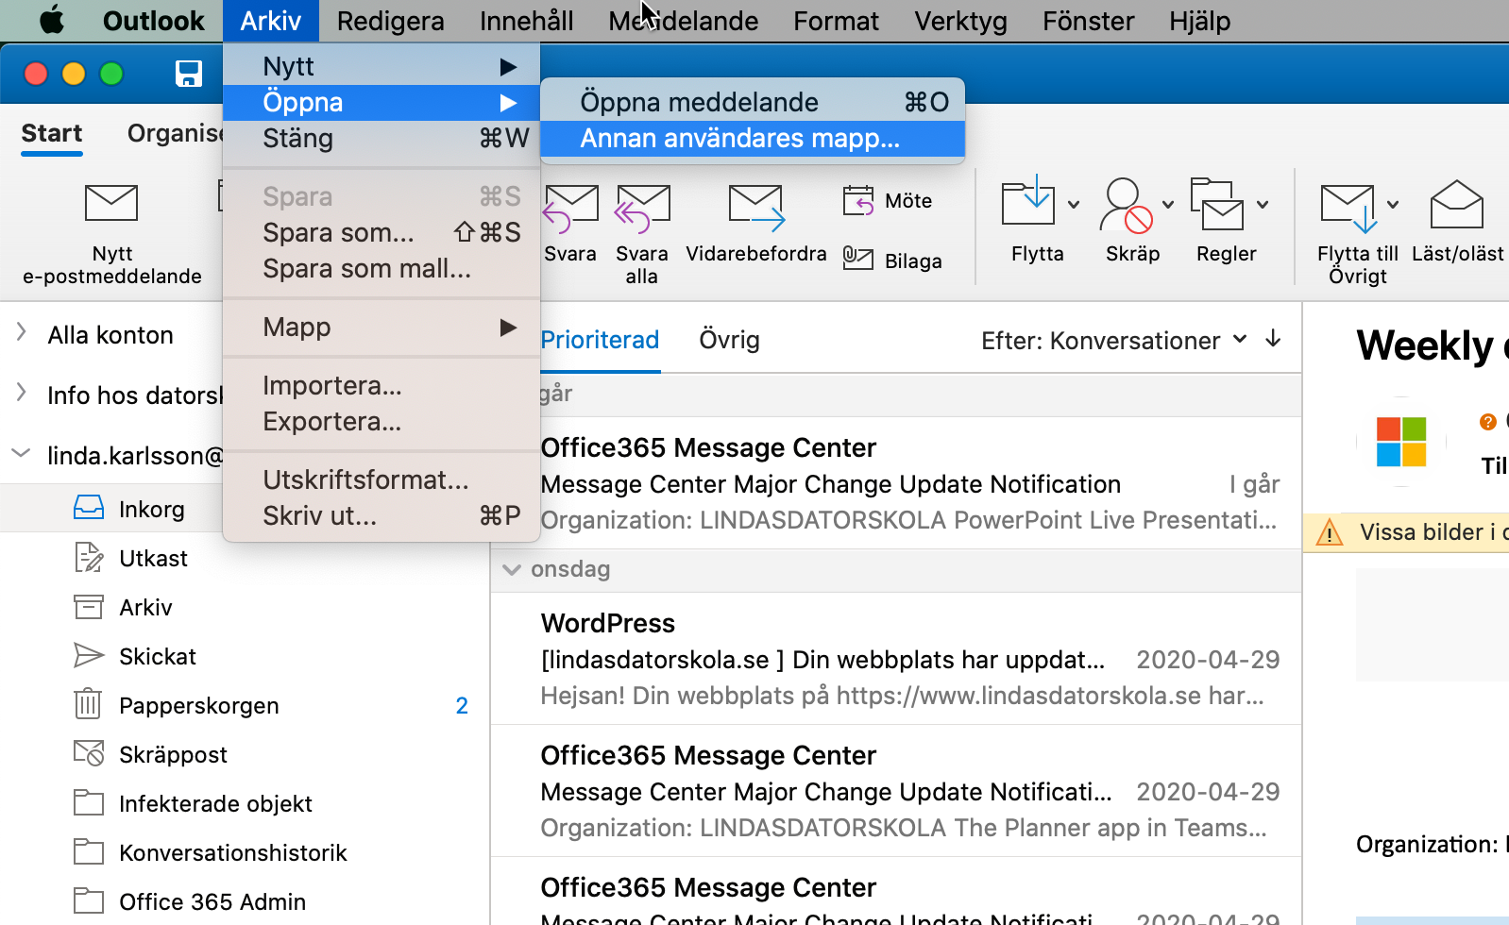Open the Apple menu

pyautogui.click(x=52, y=21)
